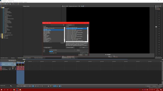Screen dimensions: 163x91
Task: Click the video clip thumbnail on timeline
Action: pyautogui.click(x=20, y=64)
